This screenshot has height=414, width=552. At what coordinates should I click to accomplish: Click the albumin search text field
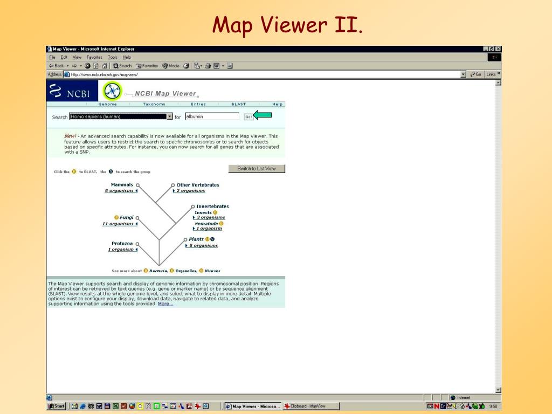[x=212, y=116]
